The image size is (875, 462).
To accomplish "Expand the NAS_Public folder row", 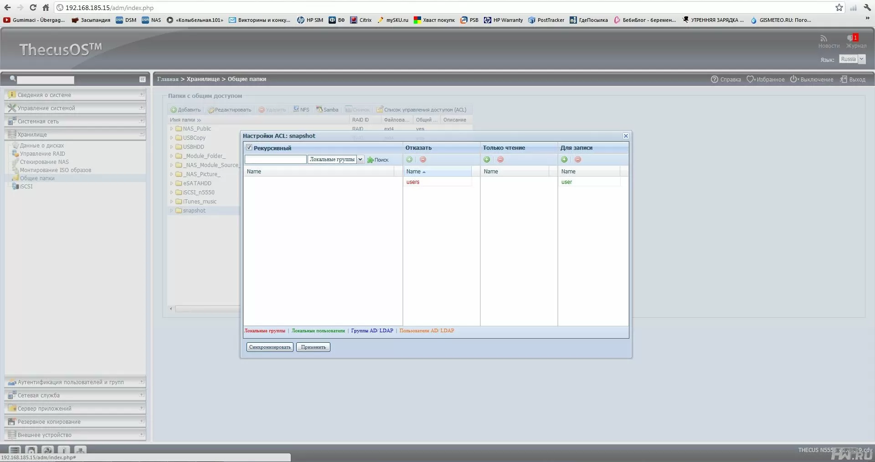I will pos(172,129).
